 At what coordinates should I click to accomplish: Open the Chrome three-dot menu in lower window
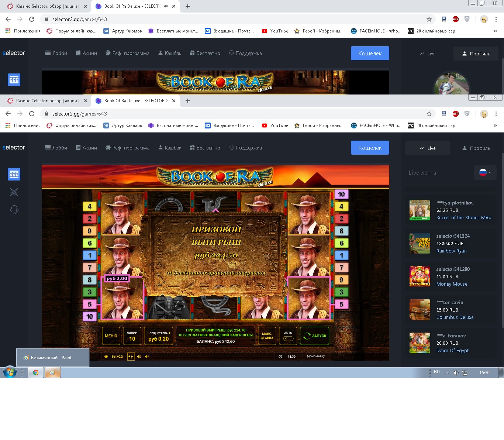point(496,114)
